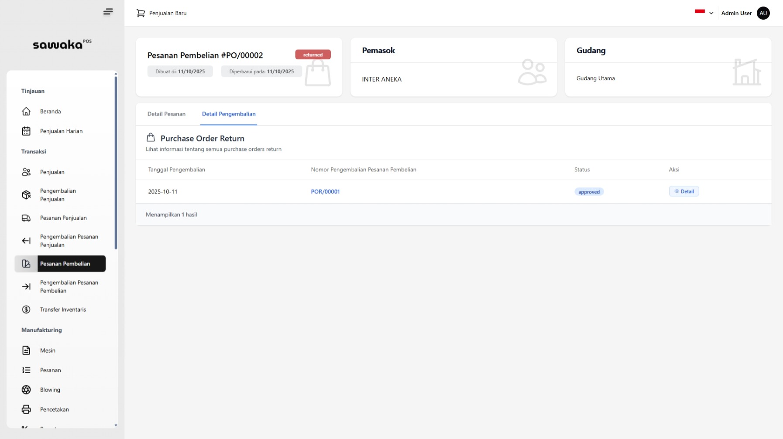The width and height of the screenshot is (783, 439).
Task: Open the Beranda home icon
Action: 26,112
